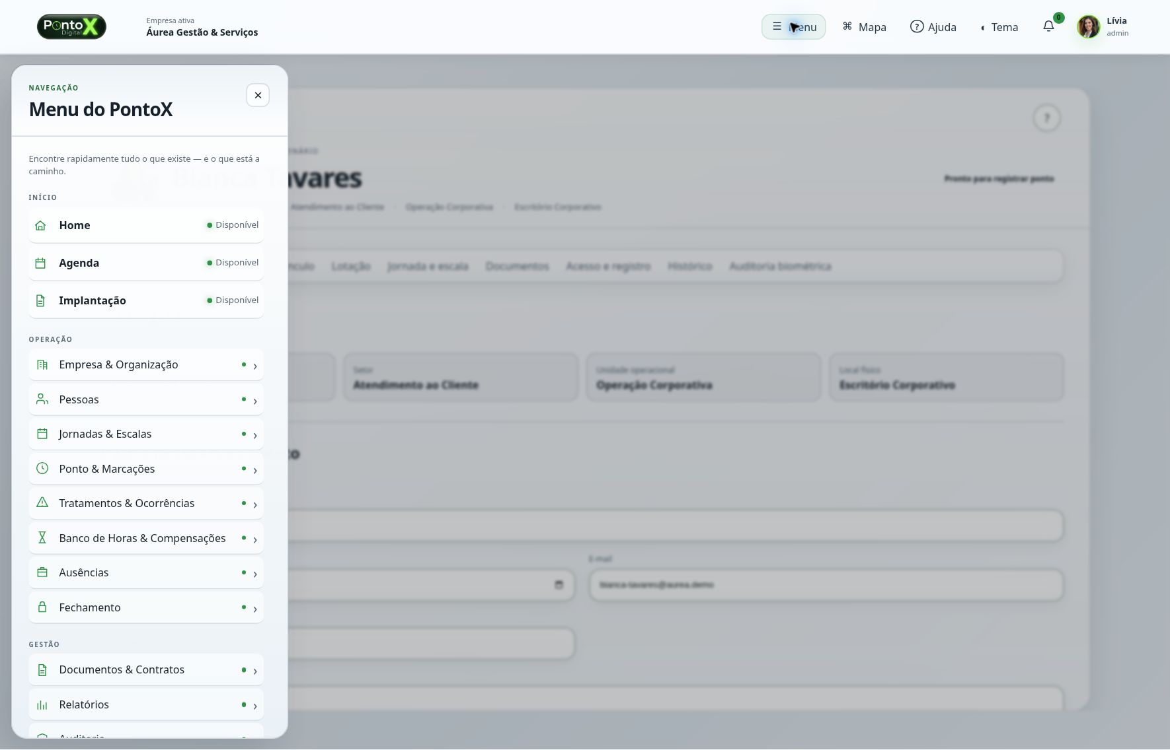This screenshot has width=1170, height=750.
Task: Expand the Relatórios chevron
Action: tap(255, 706)
